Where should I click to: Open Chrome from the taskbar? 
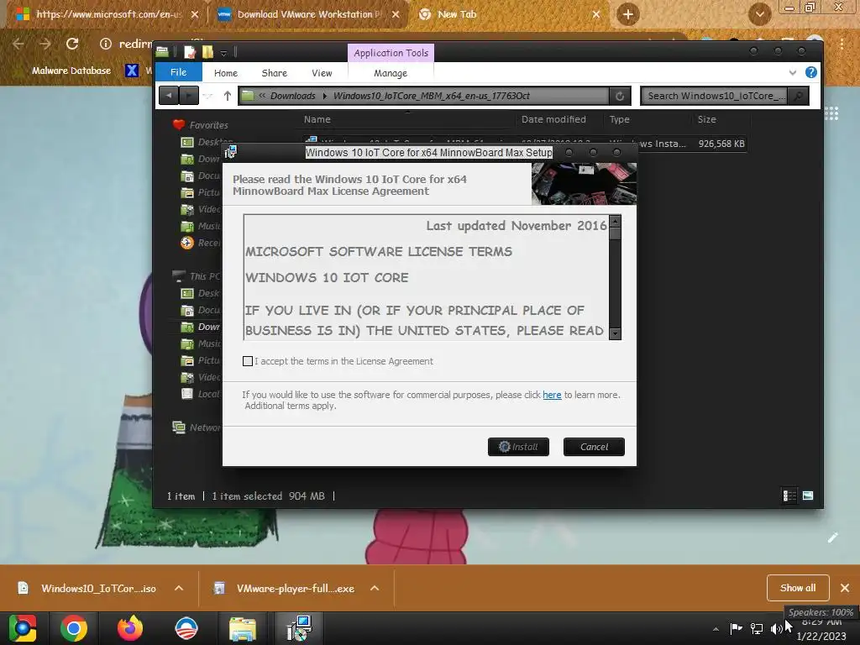click(74, 628)
